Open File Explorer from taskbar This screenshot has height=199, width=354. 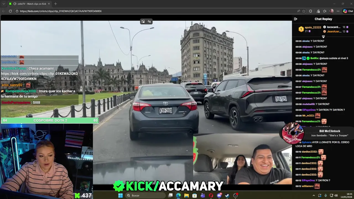(x=186, y=195)
